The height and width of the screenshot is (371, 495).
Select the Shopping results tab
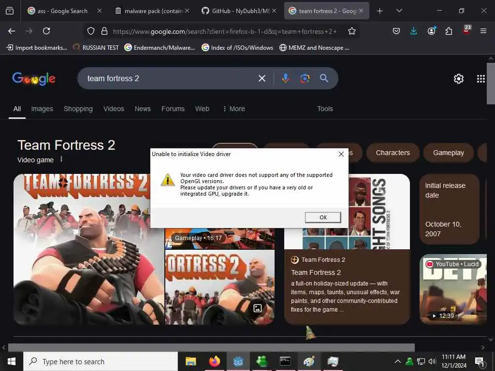click(x=78, y=109)
